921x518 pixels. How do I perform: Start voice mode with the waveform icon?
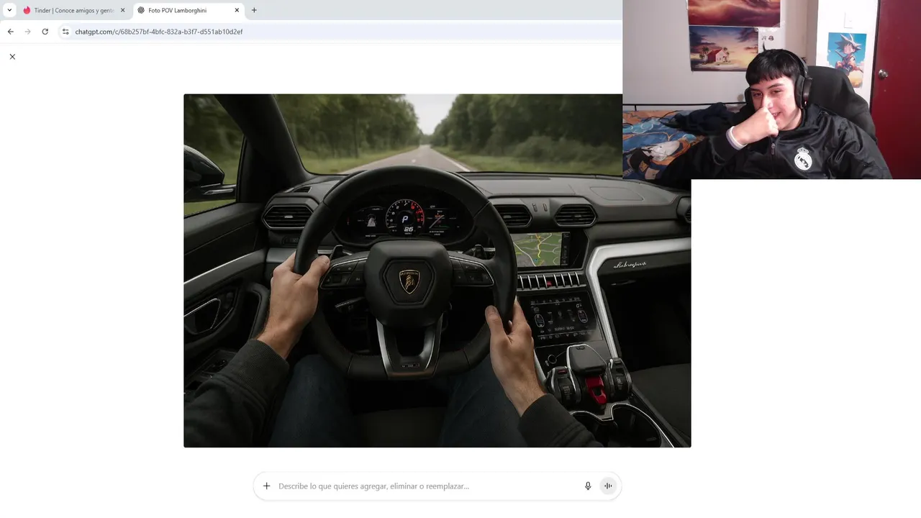pos(608,486)
